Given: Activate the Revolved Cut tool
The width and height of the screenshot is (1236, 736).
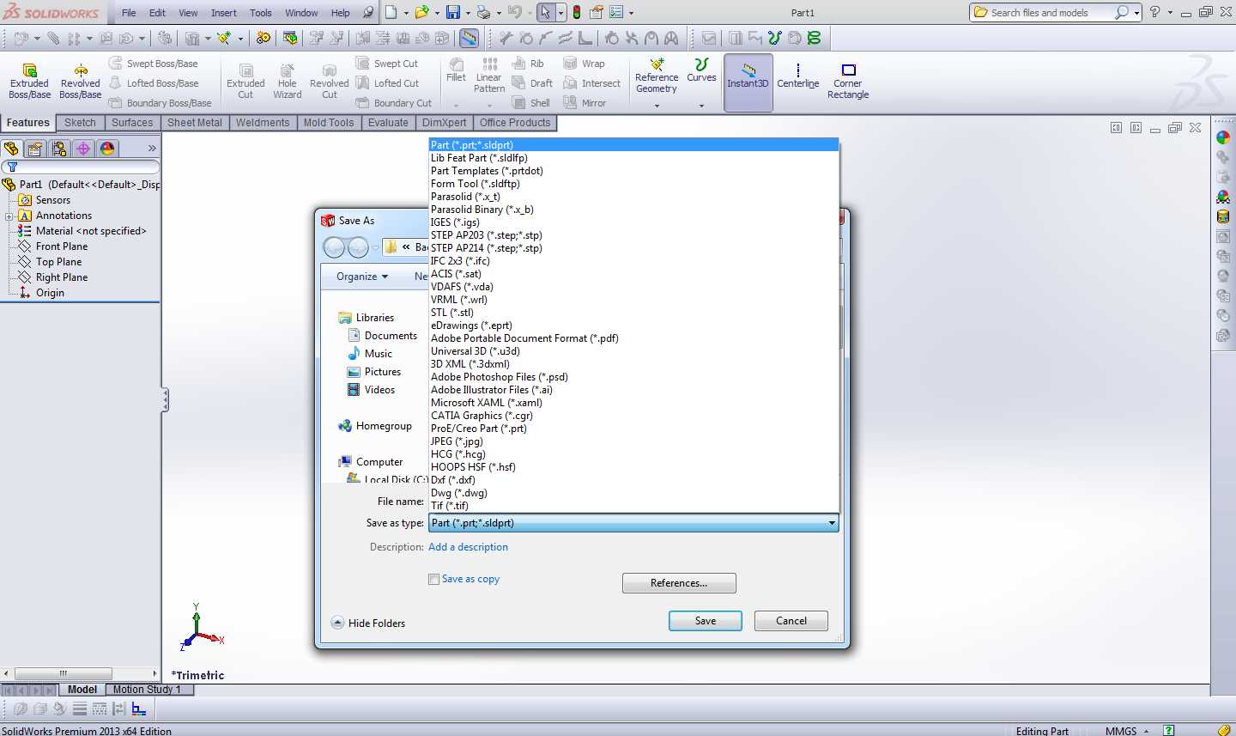Looking at the screenshot, I should [x=329, y=82].
